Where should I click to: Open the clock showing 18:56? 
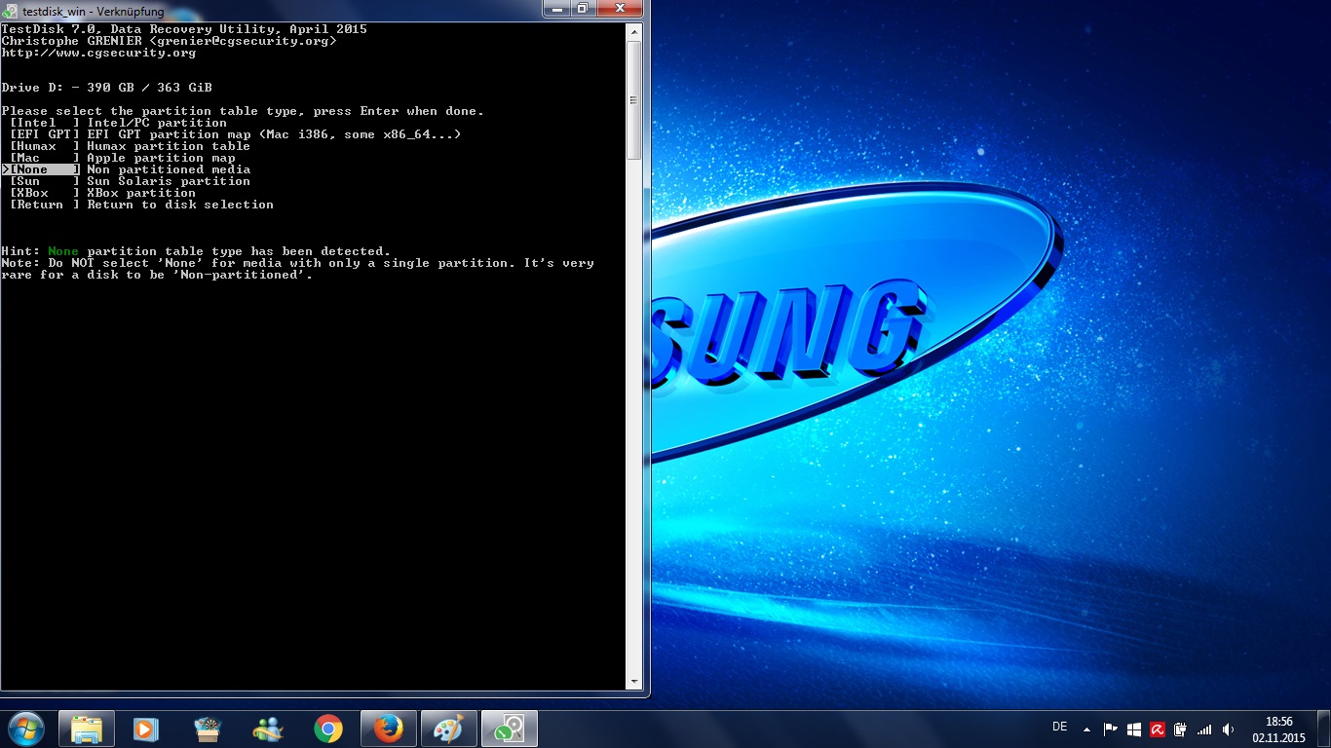tap(1278, 729)
